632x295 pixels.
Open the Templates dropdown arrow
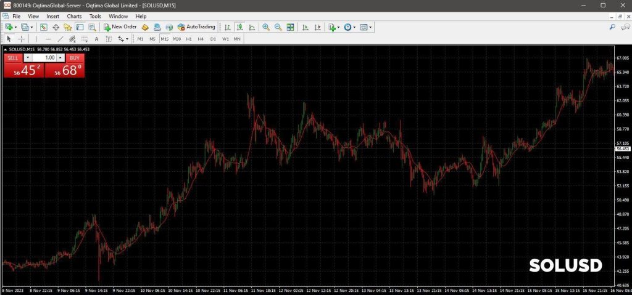(x=370, y=27)
